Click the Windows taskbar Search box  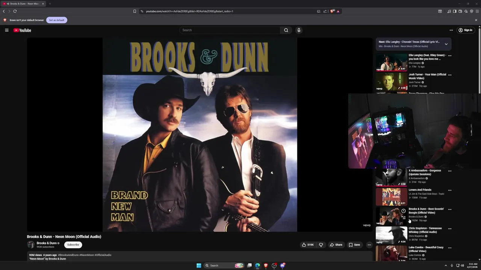pyautogui.click(x=224, y=265)
